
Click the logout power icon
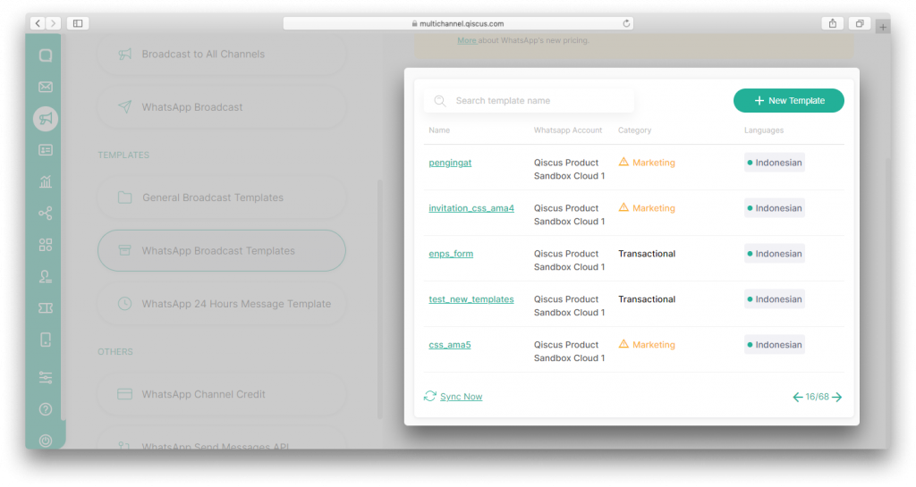46,440
